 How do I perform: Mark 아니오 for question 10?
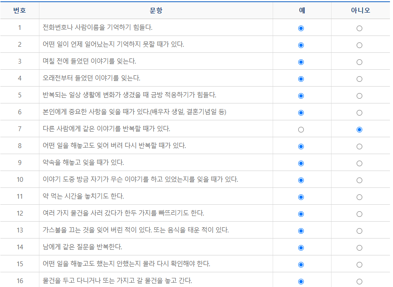click(359, 180)
